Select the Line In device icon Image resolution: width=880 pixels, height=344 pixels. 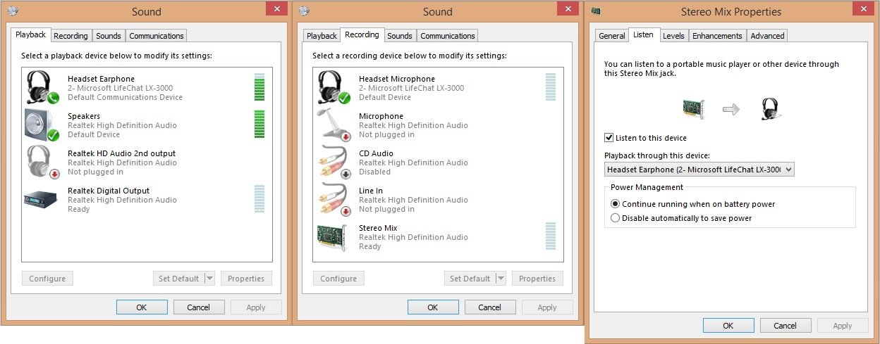(x=332, y=200)
